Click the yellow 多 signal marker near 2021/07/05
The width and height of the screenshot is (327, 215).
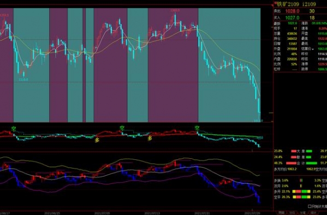[x=97, y=140]
